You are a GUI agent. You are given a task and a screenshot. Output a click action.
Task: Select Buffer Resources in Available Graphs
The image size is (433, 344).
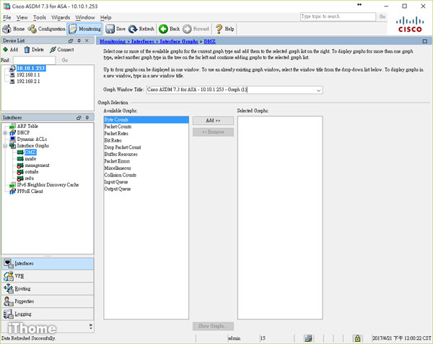pyautogui.click(x=146, y=155)
